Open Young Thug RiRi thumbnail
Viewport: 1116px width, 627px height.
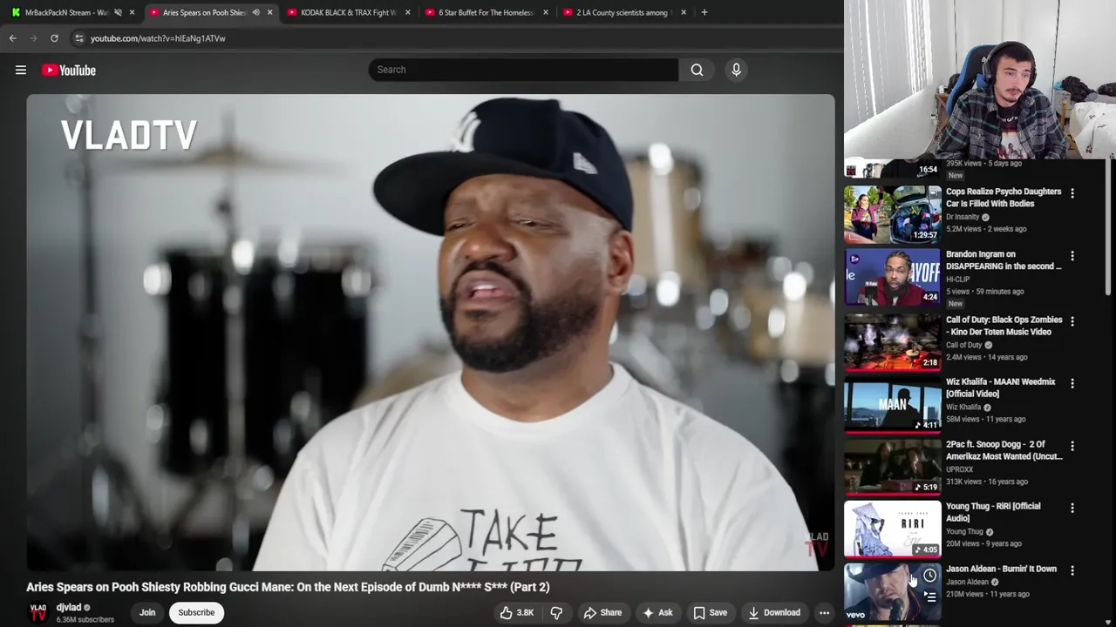[892, 529]
